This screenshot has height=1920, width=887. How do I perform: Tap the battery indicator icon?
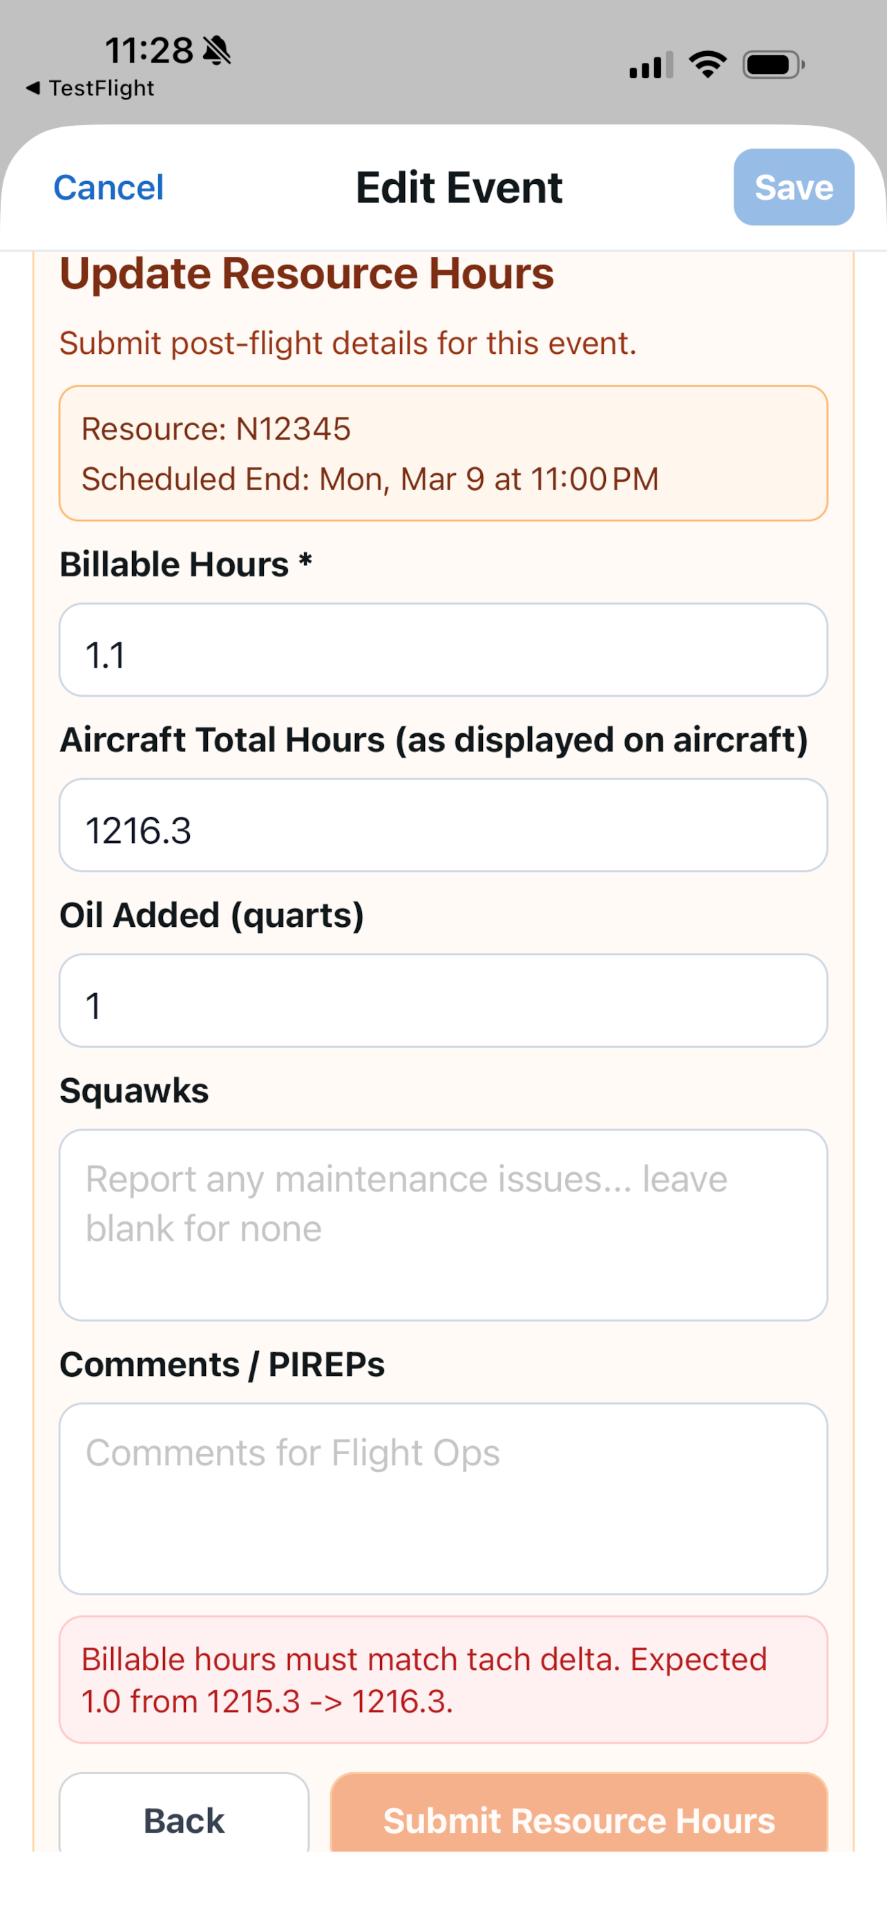click(772, 64)
